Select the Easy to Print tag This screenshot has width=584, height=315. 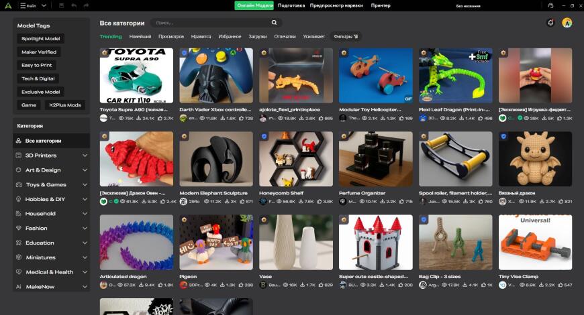tap(36, 65)
